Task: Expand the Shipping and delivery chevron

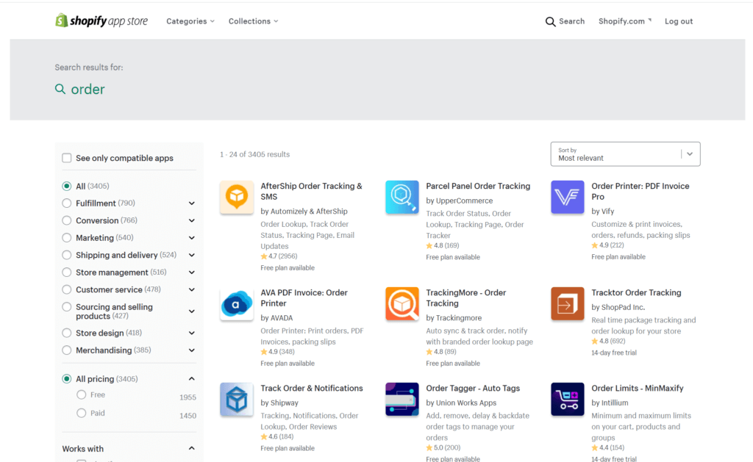Action: (x=192, y=255)
